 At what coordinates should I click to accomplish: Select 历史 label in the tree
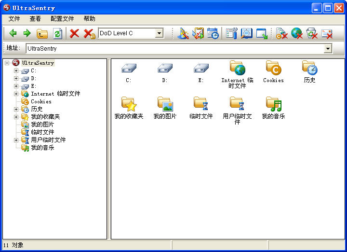click(37, 109)
